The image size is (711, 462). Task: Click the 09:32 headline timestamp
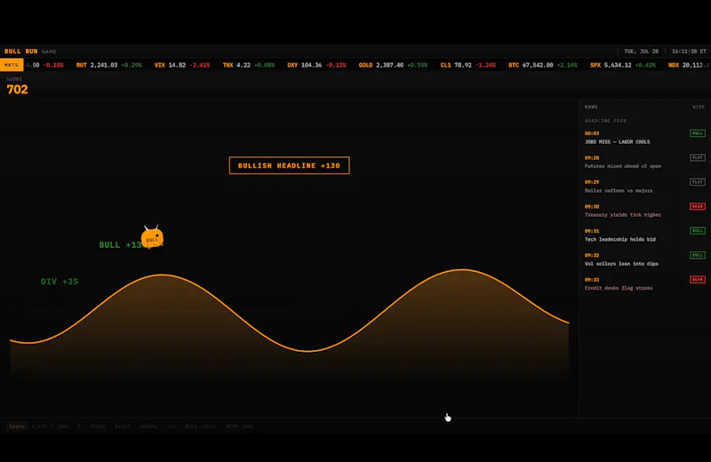592,255
